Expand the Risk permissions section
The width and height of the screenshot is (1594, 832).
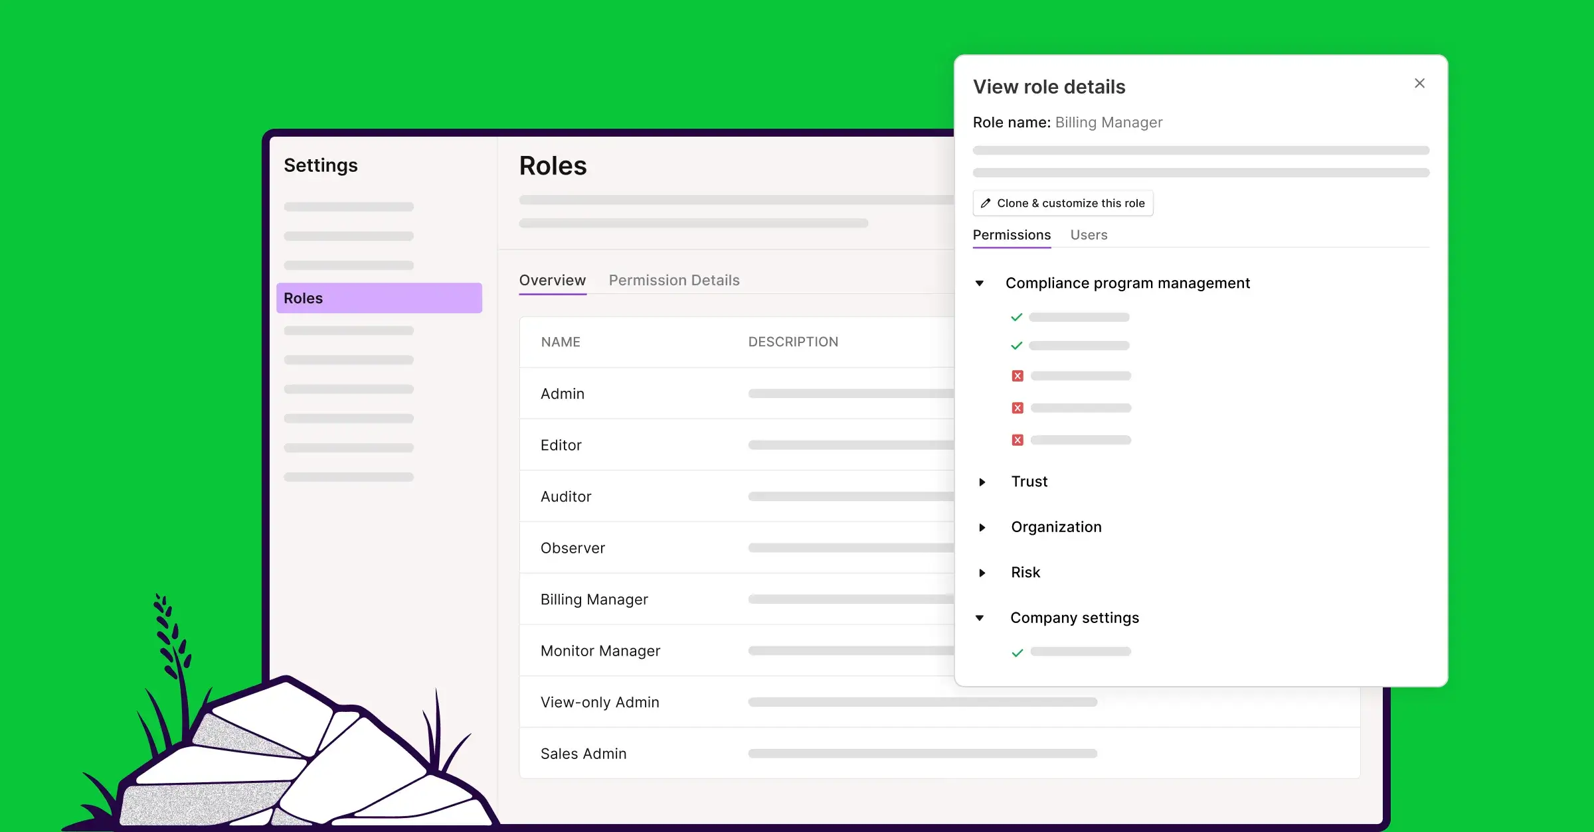click(x=983, y=573)
